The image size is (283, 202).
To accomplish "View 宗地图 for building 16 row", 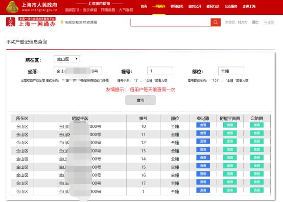I will [x=256, y=174].
